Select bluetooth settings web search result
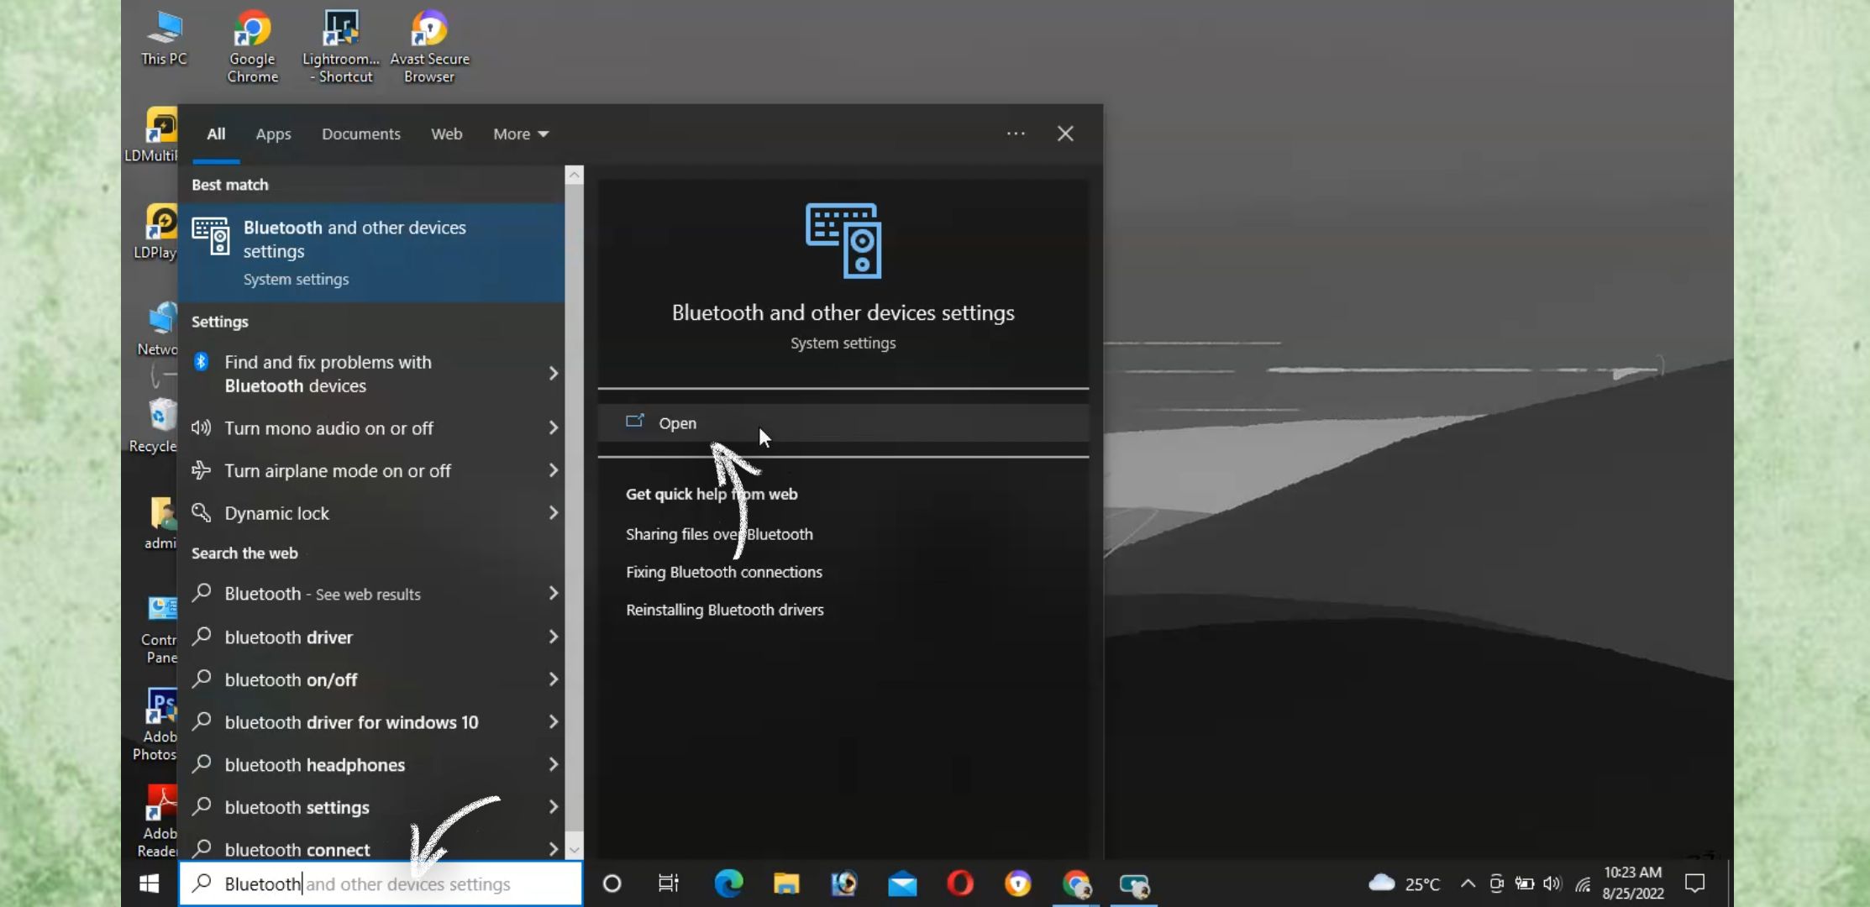 [x=297, y=807]
